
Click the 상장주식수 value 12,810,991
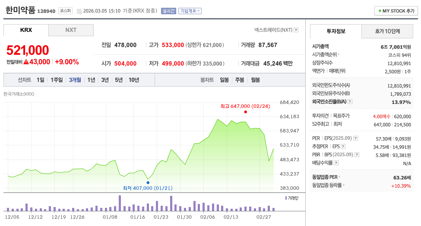(399, 63)
